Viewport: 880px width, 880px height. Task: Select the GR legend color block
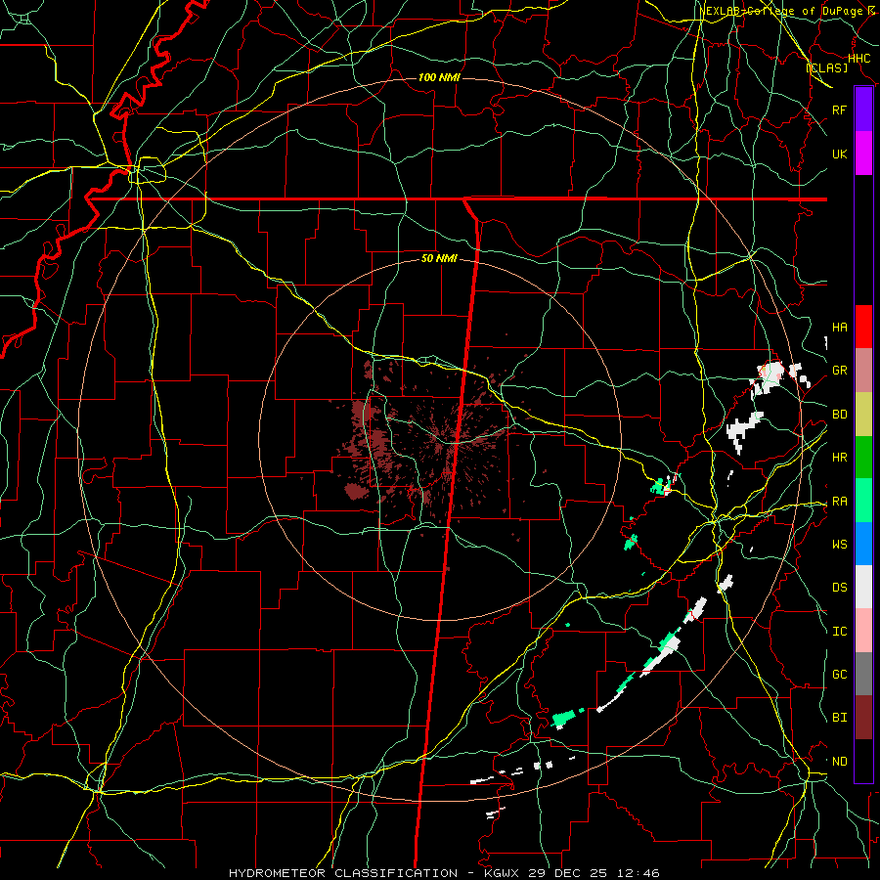point(863,371)
